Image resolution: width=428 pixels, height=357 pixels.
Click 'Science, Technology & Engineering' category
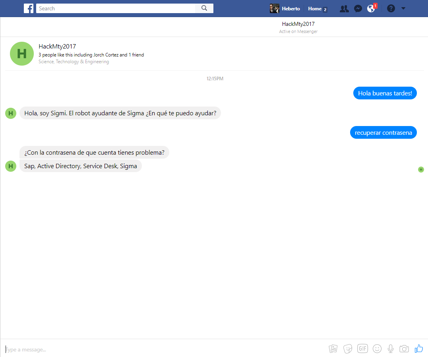click(x=74, y=62)
